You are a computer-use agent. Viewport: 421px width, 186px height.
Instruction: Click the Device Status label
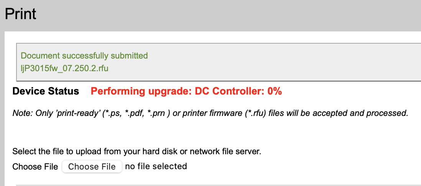click(46, 91)
